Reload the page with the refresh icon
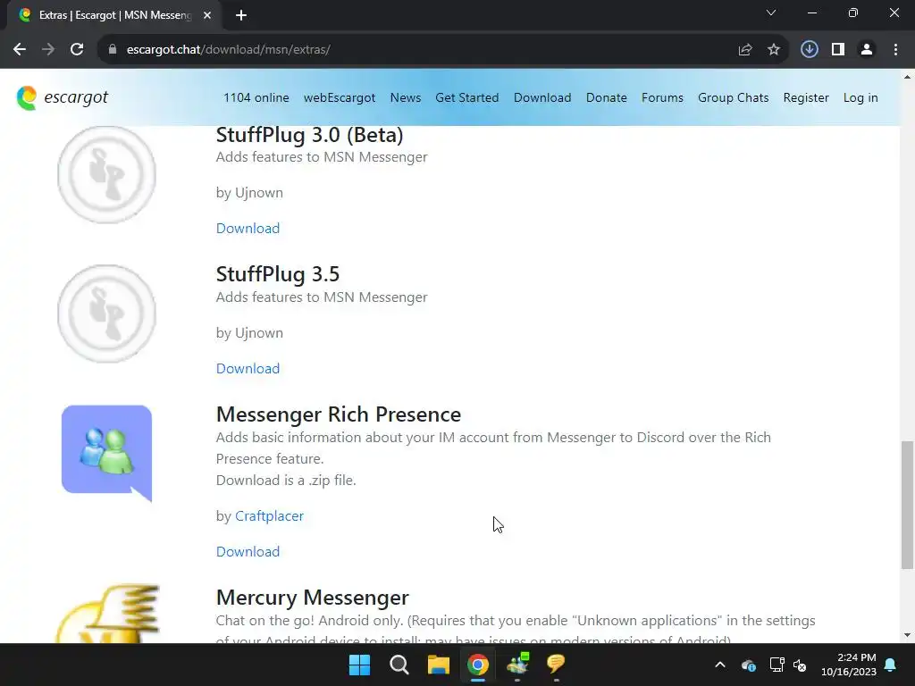The height and width of the screenshot is (686, 915). point(77,50)
